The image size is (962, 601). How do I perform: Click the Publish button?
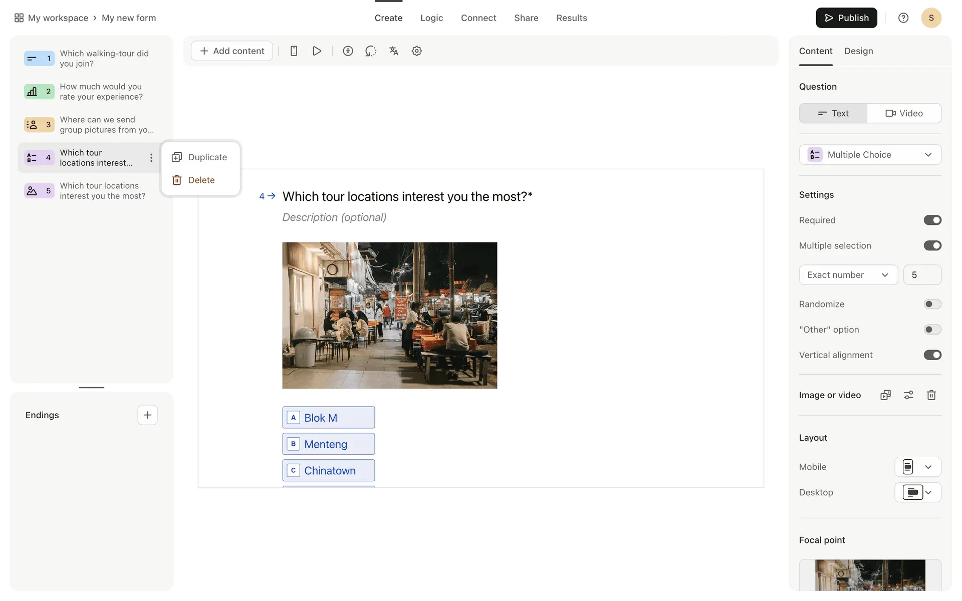[846, 18]
